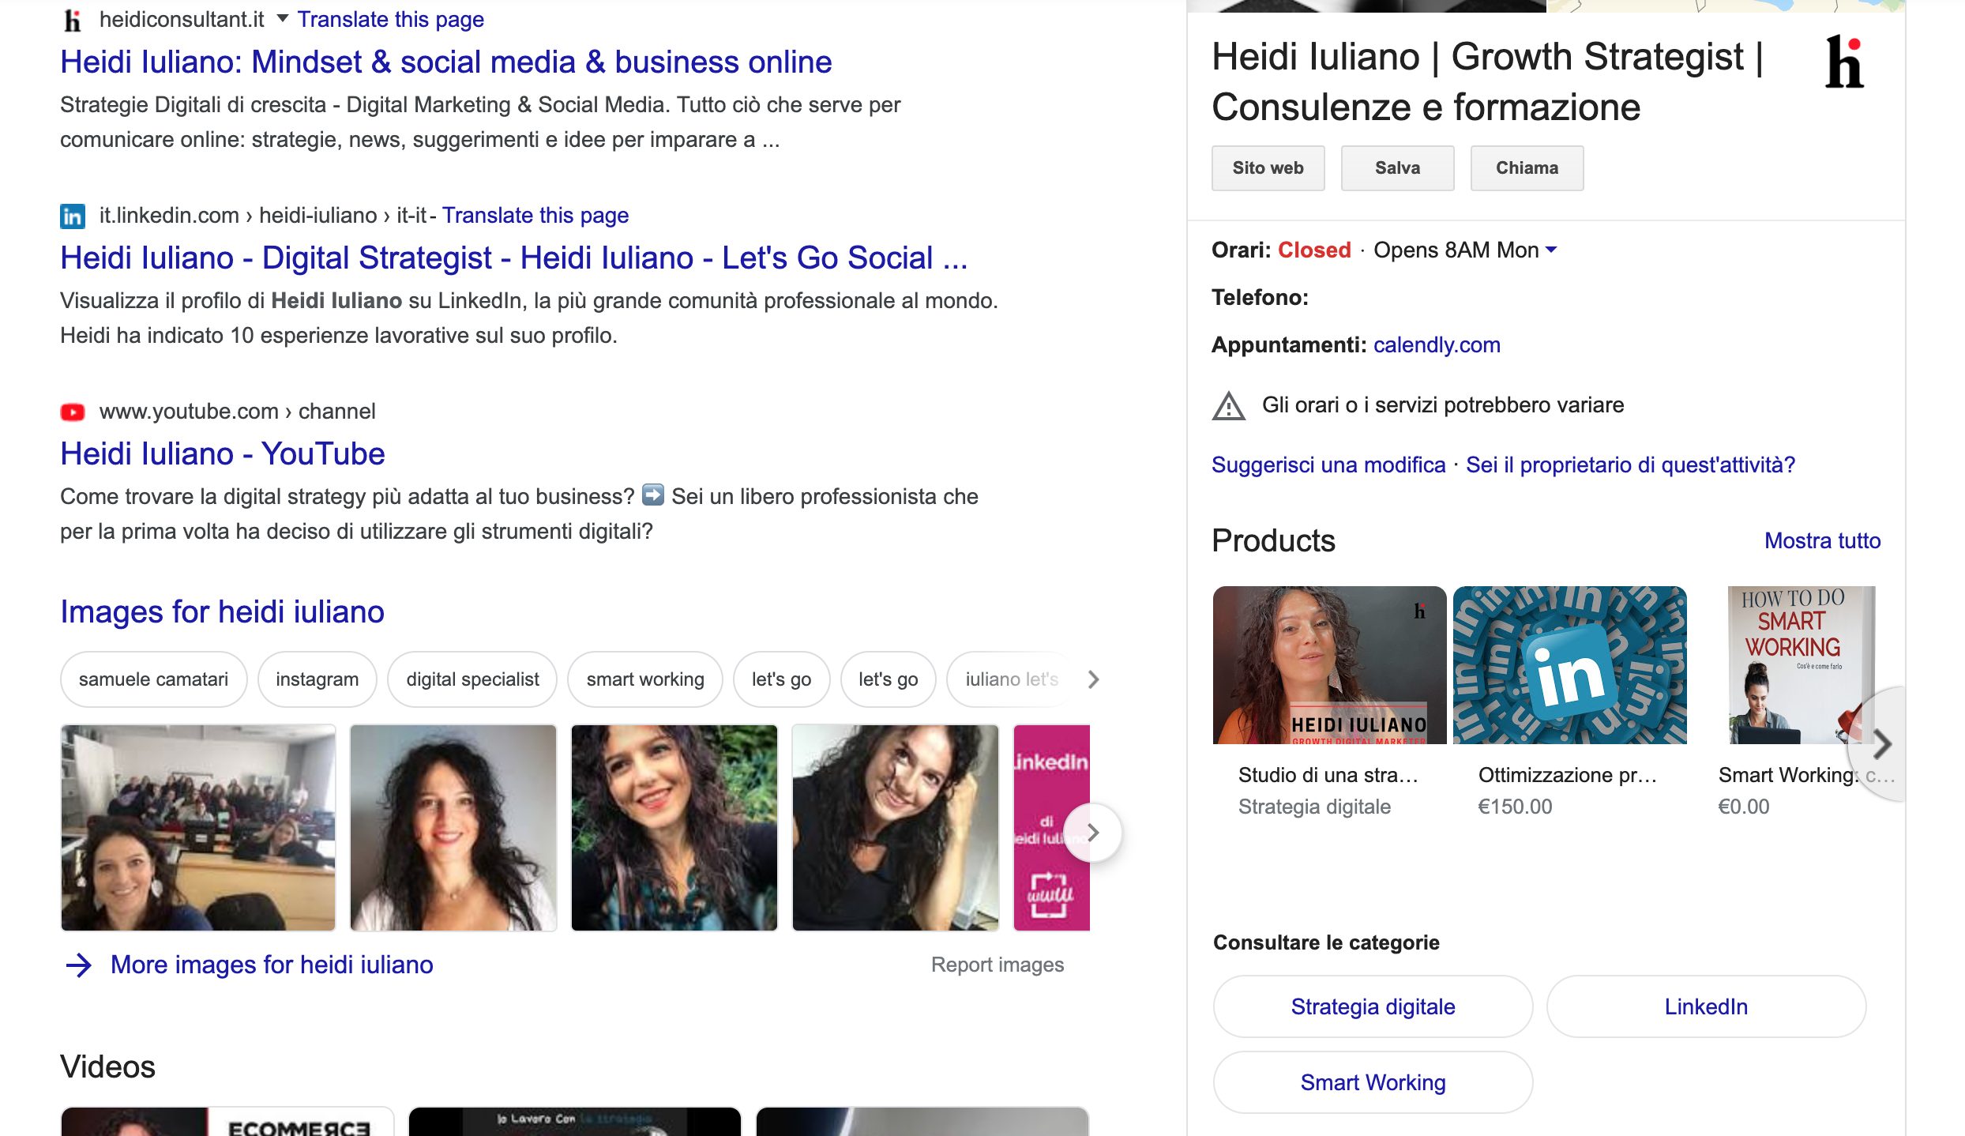Show more image filter chips with chevron

[x=1093, y=679]
